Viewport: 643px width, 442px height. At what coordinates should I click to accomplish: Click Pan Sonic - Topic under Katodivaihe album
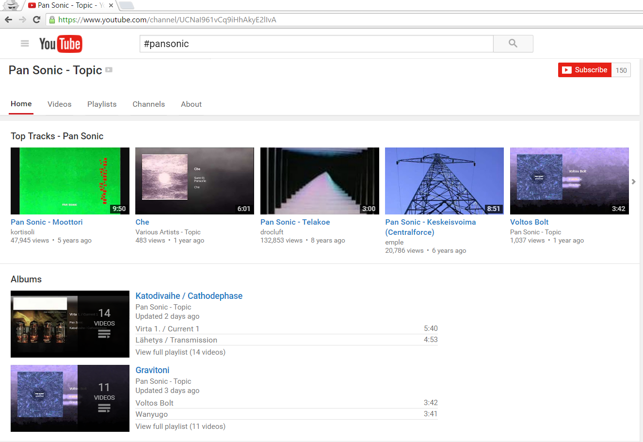pos(163,307)
